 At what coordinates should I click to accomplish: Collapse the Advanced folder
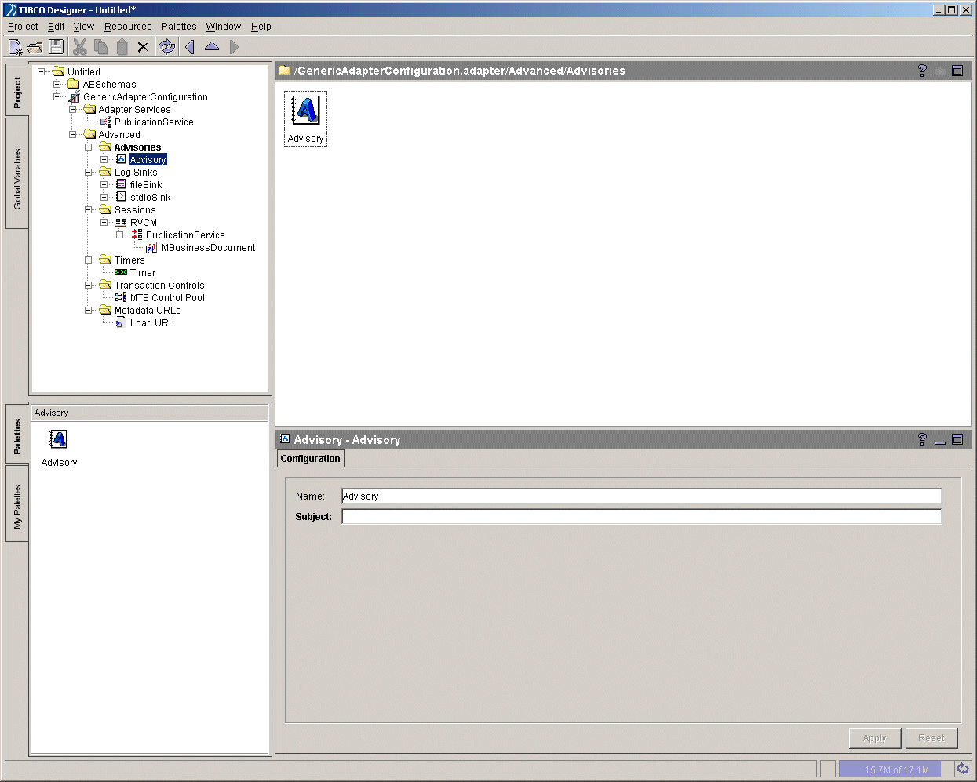[x=73, y=135]
